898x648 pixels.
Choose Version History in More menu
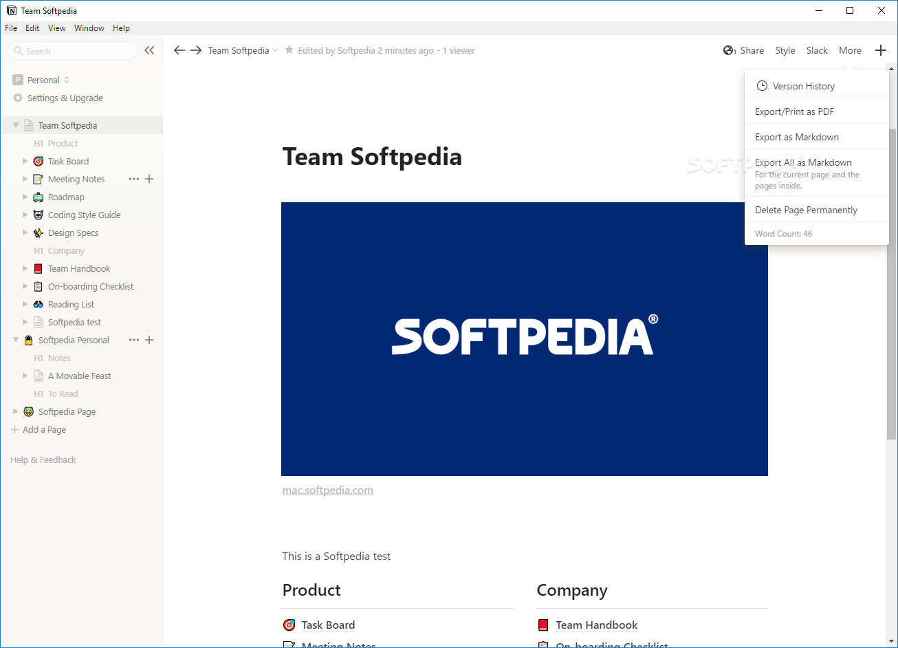coord(803,86)
